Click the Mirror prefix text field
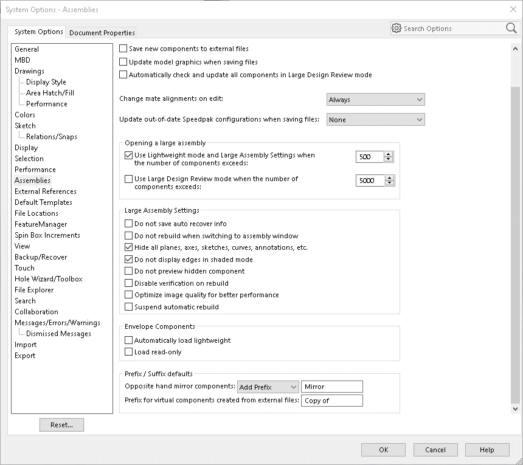Image resolution: width=523 pixels, height=465 pixels. point(332,387)
